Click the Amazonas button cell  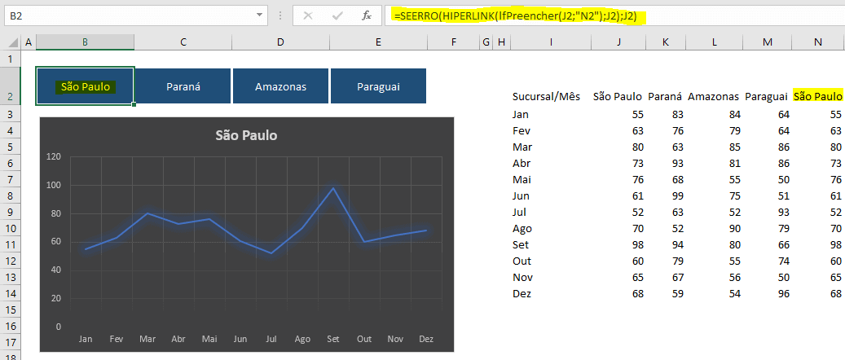pos(280,86)
